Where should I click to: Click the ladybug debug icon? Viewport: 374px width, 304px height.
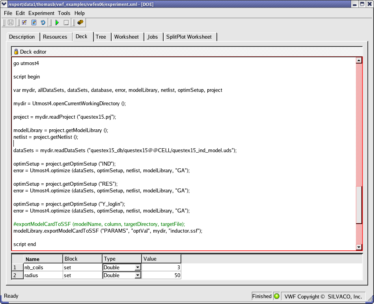coord(80,22)
